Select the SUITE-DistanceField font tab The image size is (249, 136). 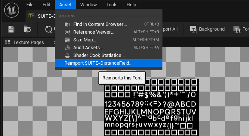tap(40, 16)
